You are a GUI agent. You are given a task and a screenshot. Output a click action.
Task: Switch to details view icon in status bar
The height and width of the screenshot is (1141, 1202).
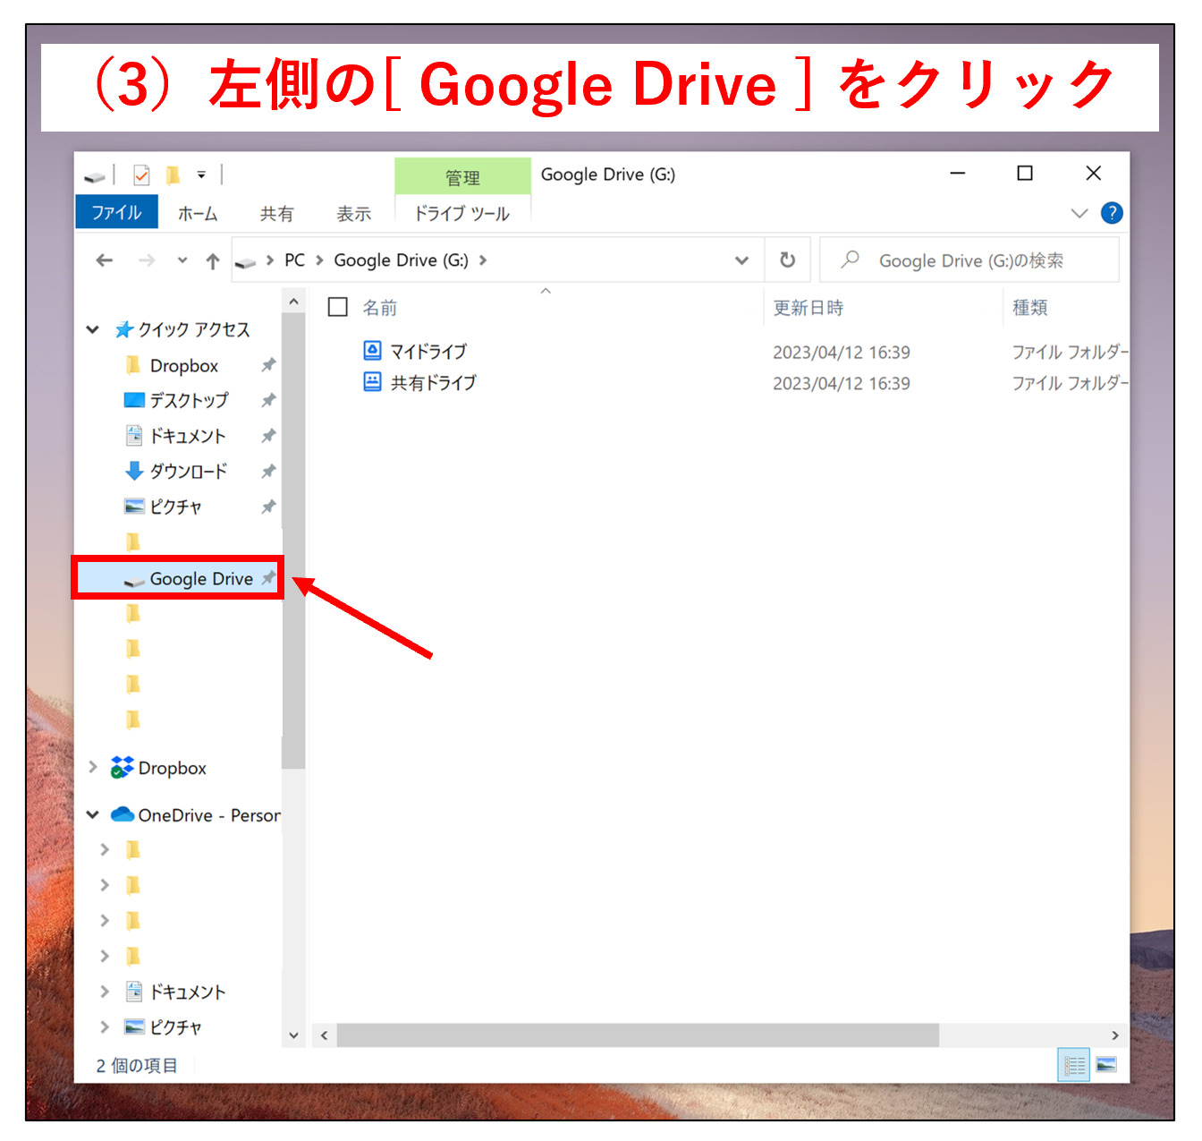(x=1073, y=1065)
